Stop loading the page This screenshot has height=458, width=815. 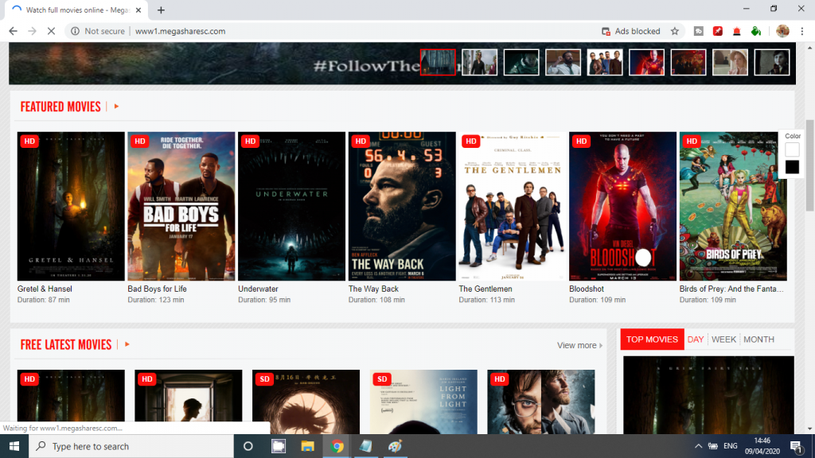[x=51, y=31]
